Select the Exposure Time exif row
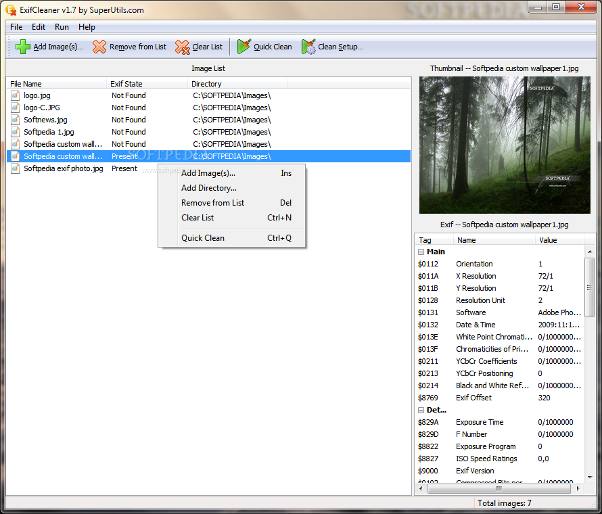The height and width of the screenshot is (514, 602). (x=500, y=422)
